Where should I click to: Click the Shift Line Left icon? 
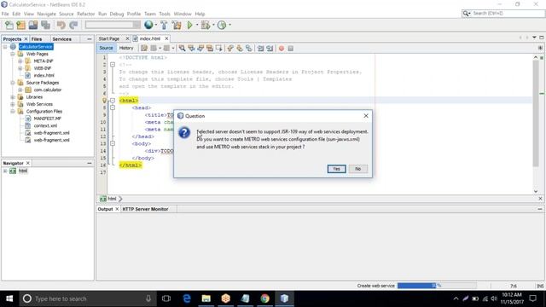[x=260, y=49]
